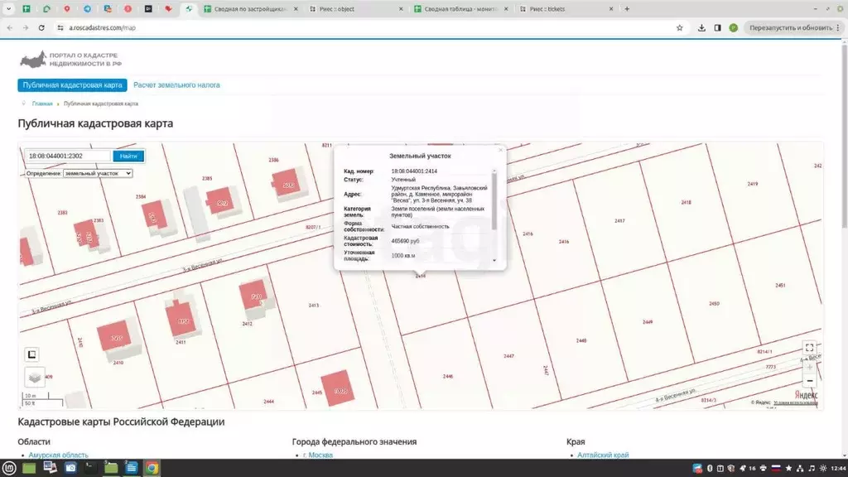The height and width of the screenshot is (477, 848).
Task: Open browser downloads icon
Action: coord(701,27)
